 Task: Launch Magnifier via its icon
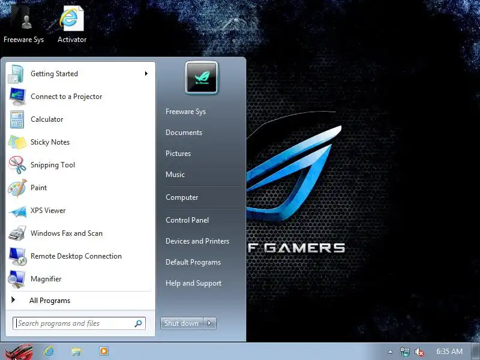17,279
